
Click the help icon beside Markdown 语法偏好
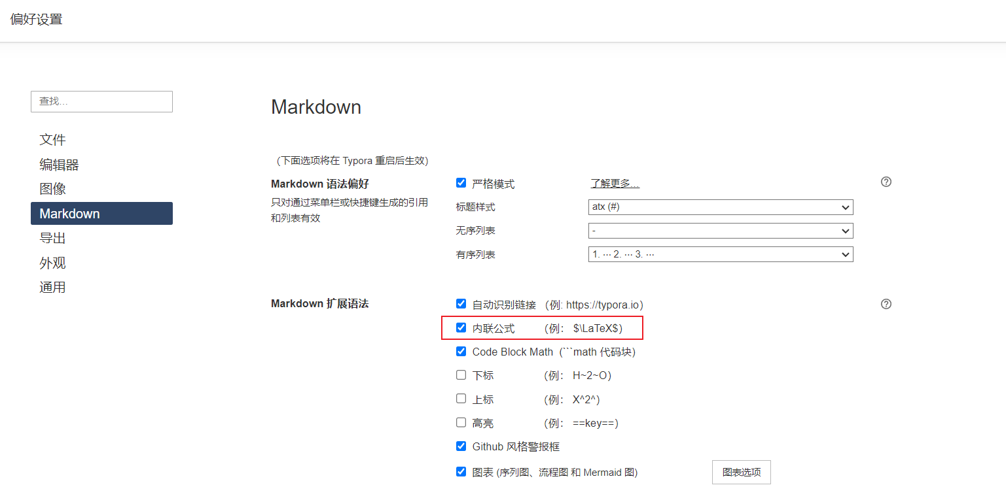[x=886, y=182]
